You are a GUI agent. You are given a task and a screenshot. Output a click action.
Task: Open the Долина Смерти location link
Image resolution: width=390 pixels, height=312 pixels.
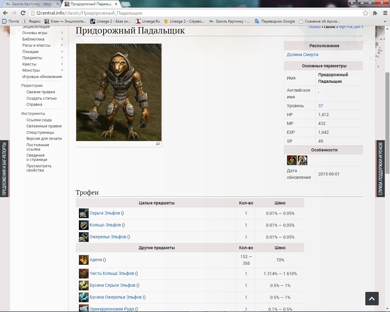[x=303, y=55]
